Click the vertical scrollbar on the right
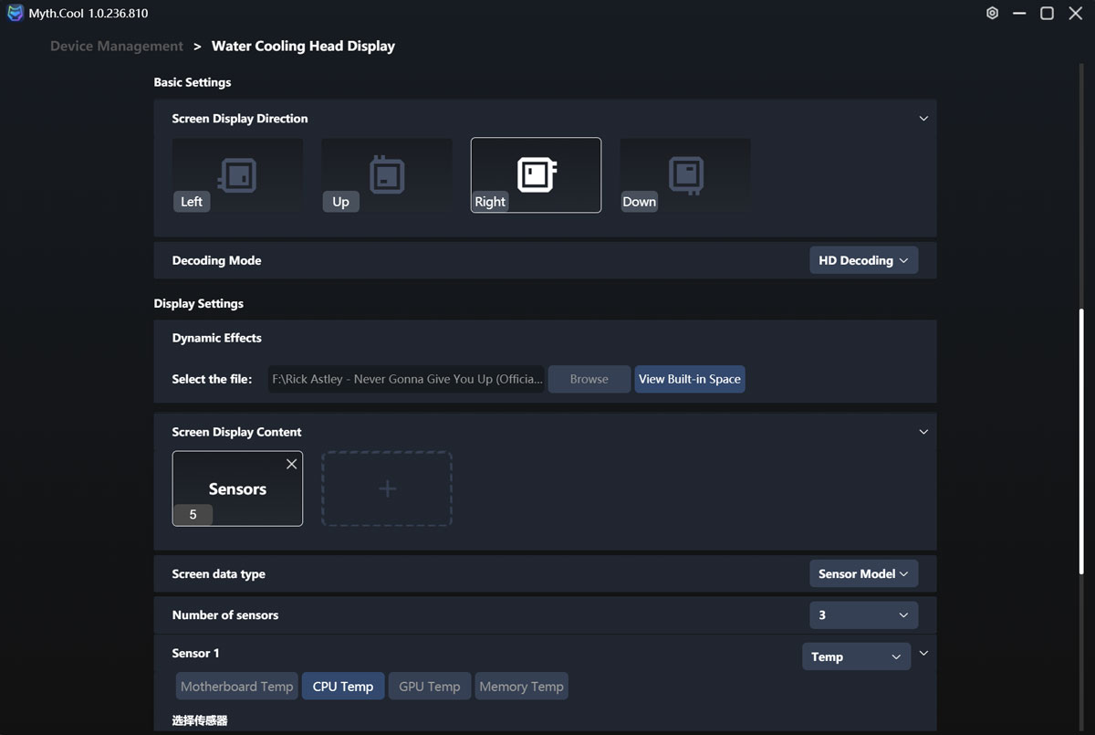Screen dimensions: 1095x735 (x=1082, y=438)
